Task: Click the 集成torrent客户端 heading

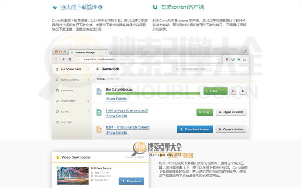Action: (183, 7)
